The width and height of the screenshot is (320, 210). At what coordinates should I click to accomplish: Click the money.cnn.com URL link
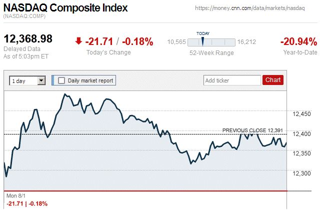[x=255, y=8]
